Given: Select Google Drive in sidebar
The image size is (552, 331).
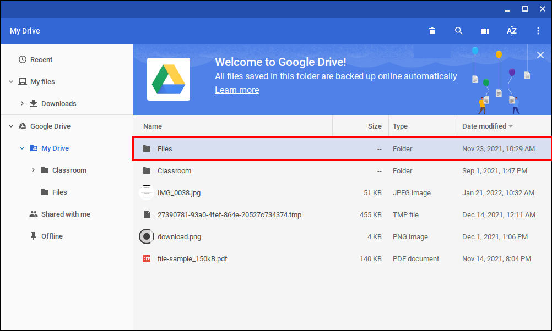Looking at the screenshot, I should tap(50, 126).
